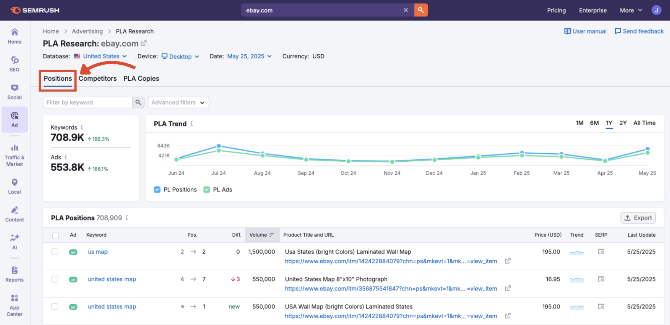The height and width of the screenshot is (325, 670).
Task: Click the Filter by keyword input field
Action: [x=87, y=102]
